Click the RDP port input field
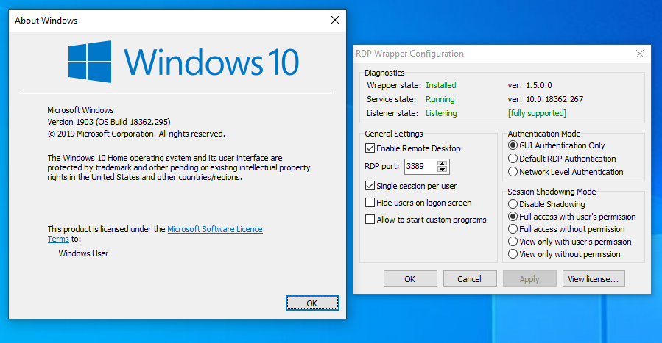This screenshot has height=343, width=662. click(420, 166)
